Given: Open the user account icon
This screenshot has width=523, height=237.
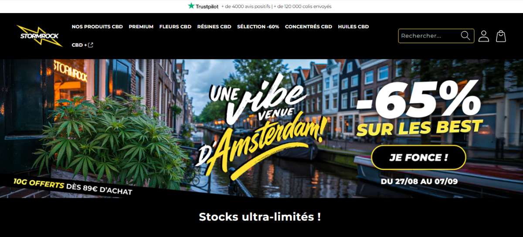Looking at the screenshot, I should [x=484, y=36].
